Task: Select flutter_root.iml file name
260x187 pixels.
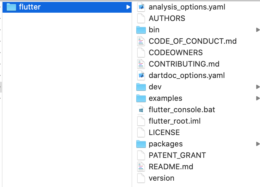Action: point(175,121)
